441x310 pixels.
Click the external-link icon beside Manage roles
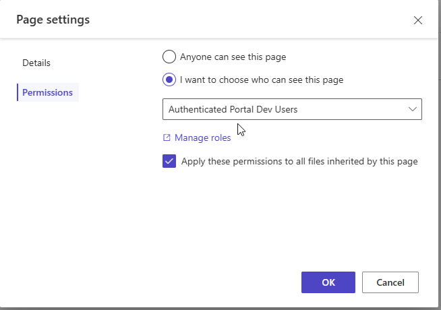[x=167, y=138]
